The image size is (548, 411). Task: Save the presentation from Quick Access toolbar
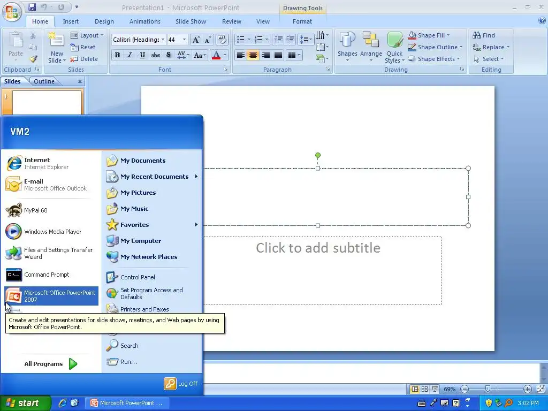tap(32, 7)
